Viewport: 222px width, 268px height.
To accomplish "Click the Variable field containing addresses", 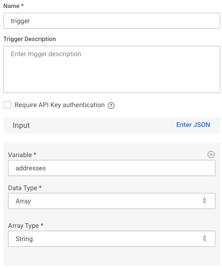I will pyautogui.click(x=112, y=168).
